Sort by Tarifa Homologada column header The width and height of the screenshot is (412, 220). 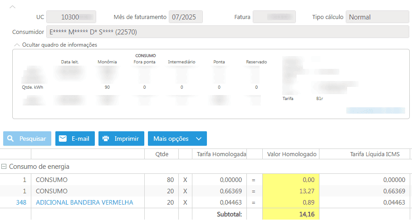[221, 154]
